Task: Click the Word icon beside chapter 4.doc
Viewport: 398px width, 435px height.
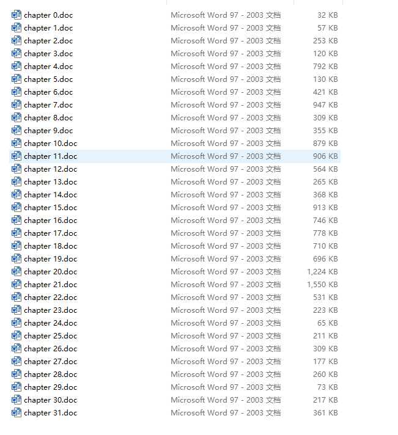Action: click(17, 67)
